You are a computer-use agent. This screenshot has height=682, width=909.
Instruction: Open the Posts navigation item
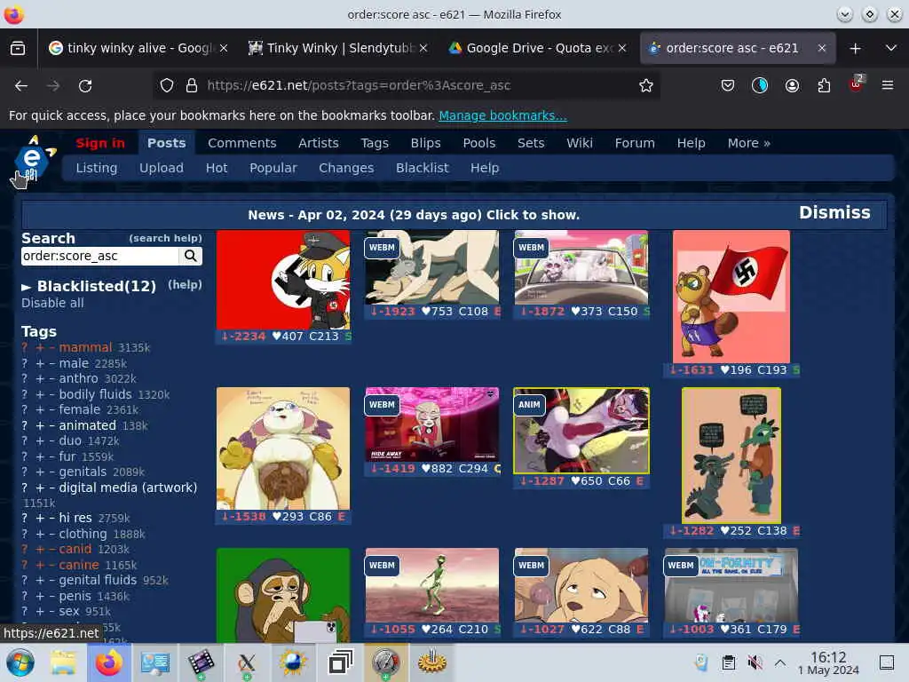point(166,143)
